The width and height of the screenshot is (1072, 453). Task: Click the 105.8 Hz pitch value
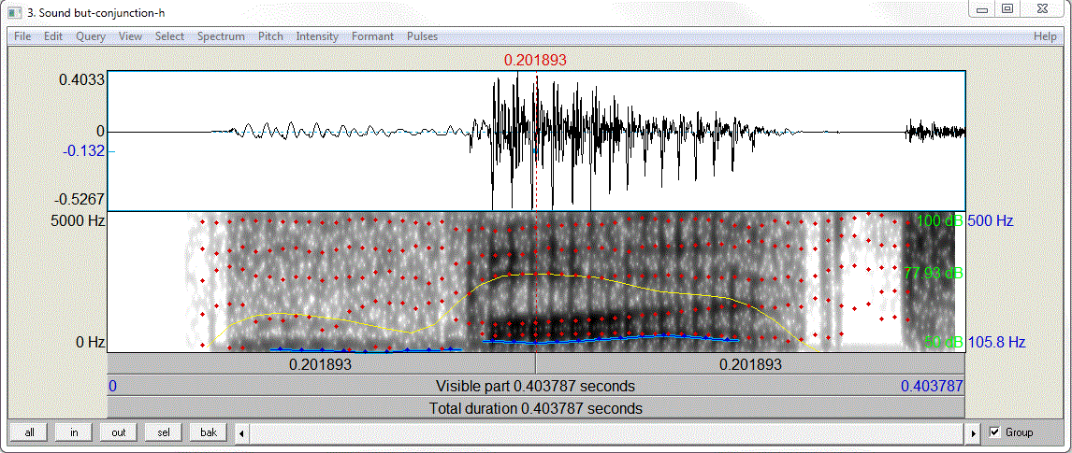tap(996, 342)
